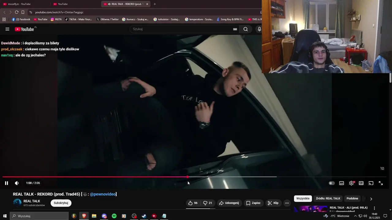Create a clip with Klip button

pos(273,203)
